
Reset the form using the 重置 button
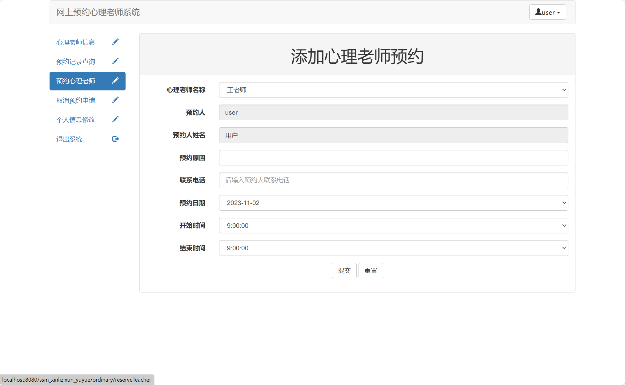point(371,270)
